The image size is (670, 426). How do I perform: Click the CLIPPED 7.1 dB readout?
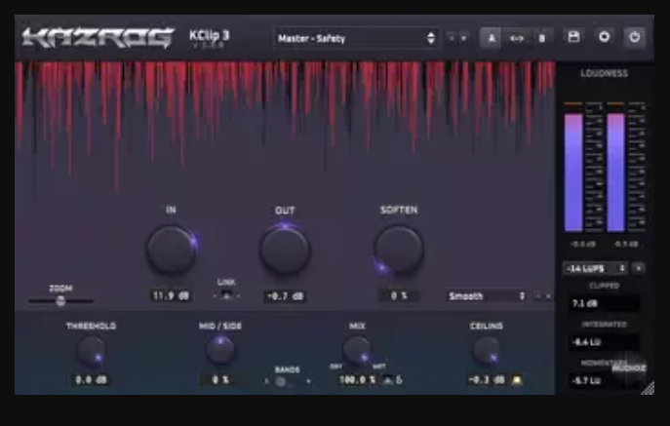click(x=605, y=303)
